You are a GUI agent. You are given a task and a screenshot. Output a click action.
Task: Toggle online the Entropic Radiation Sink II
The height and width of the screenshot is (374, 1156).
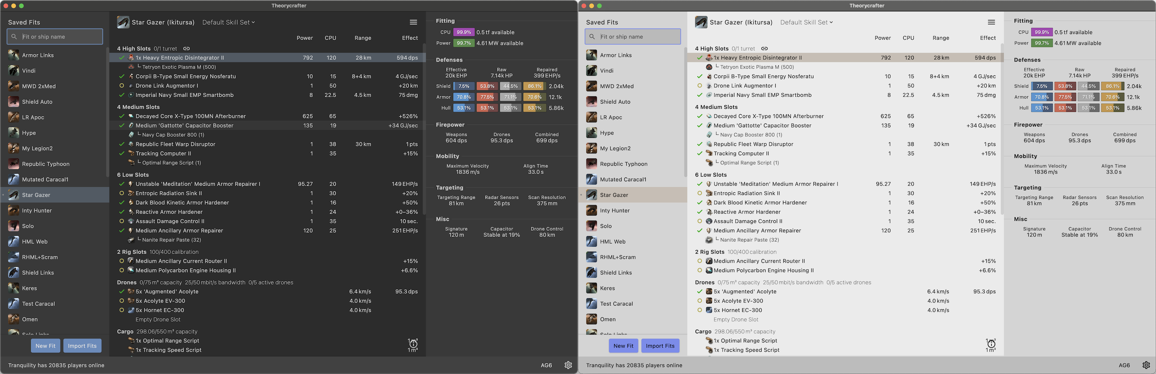121,193
